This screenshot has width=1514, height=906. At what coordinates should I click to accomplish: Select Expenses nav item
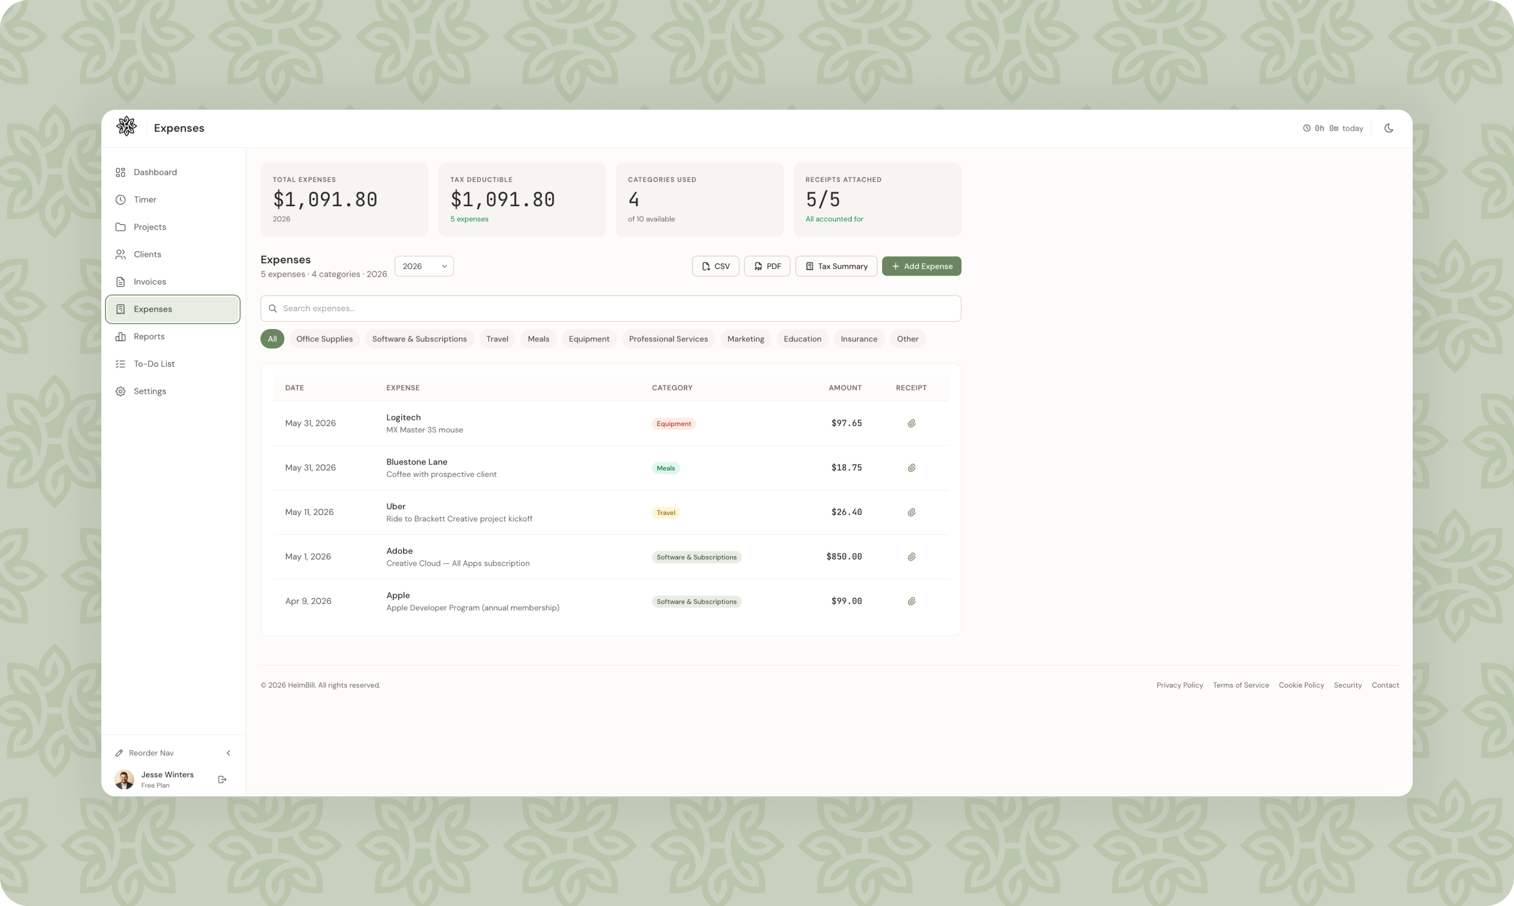click(173, 309)
